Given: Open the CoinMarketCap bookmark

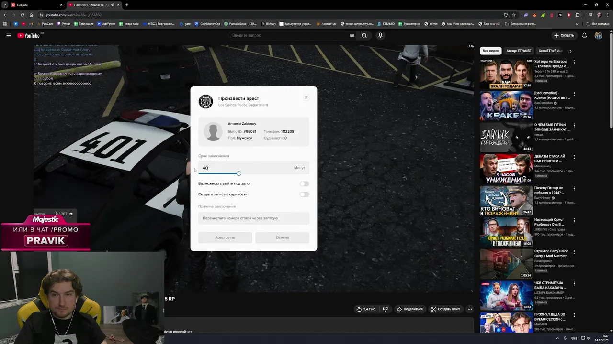Looking at the screenshot, I should coord(207,23).
